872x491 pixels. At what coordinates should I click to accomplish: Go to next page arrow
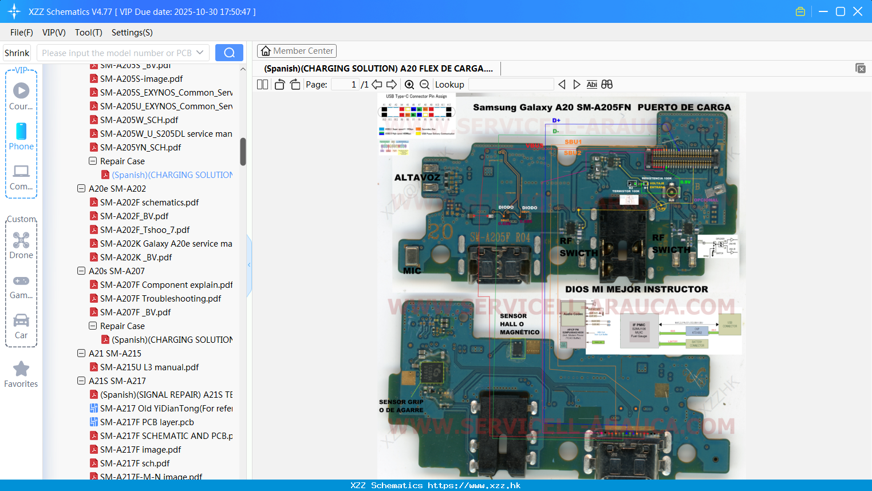[392, 85]
